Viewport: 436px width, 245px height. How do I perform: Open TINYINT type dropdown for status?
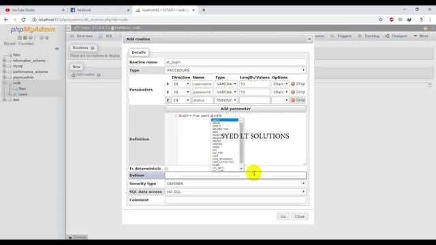coord(226,100)
